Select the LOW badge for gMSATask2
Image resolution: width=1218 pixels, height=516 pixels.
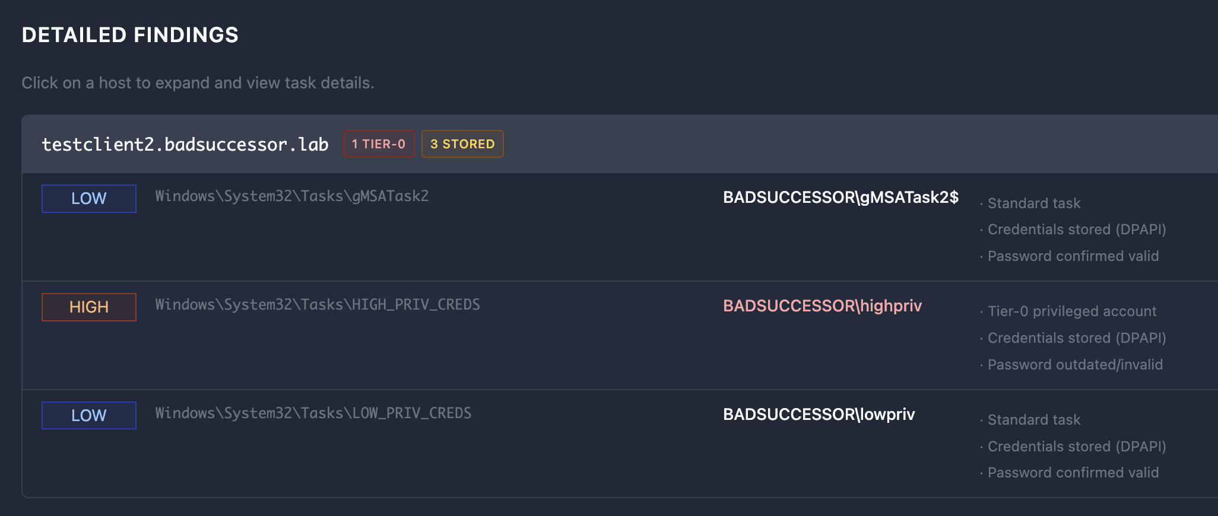click(89, 199)
